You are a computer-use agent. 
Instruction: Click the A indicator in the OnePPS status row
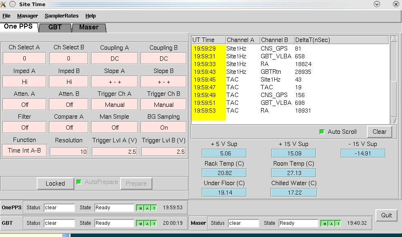[147, 208]
